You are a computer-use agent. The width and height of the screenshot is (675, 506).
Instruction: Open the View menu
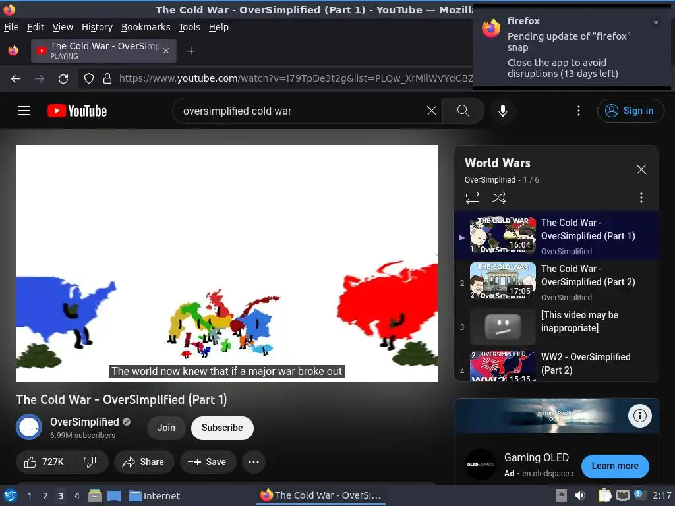click(x=63, y=27)
